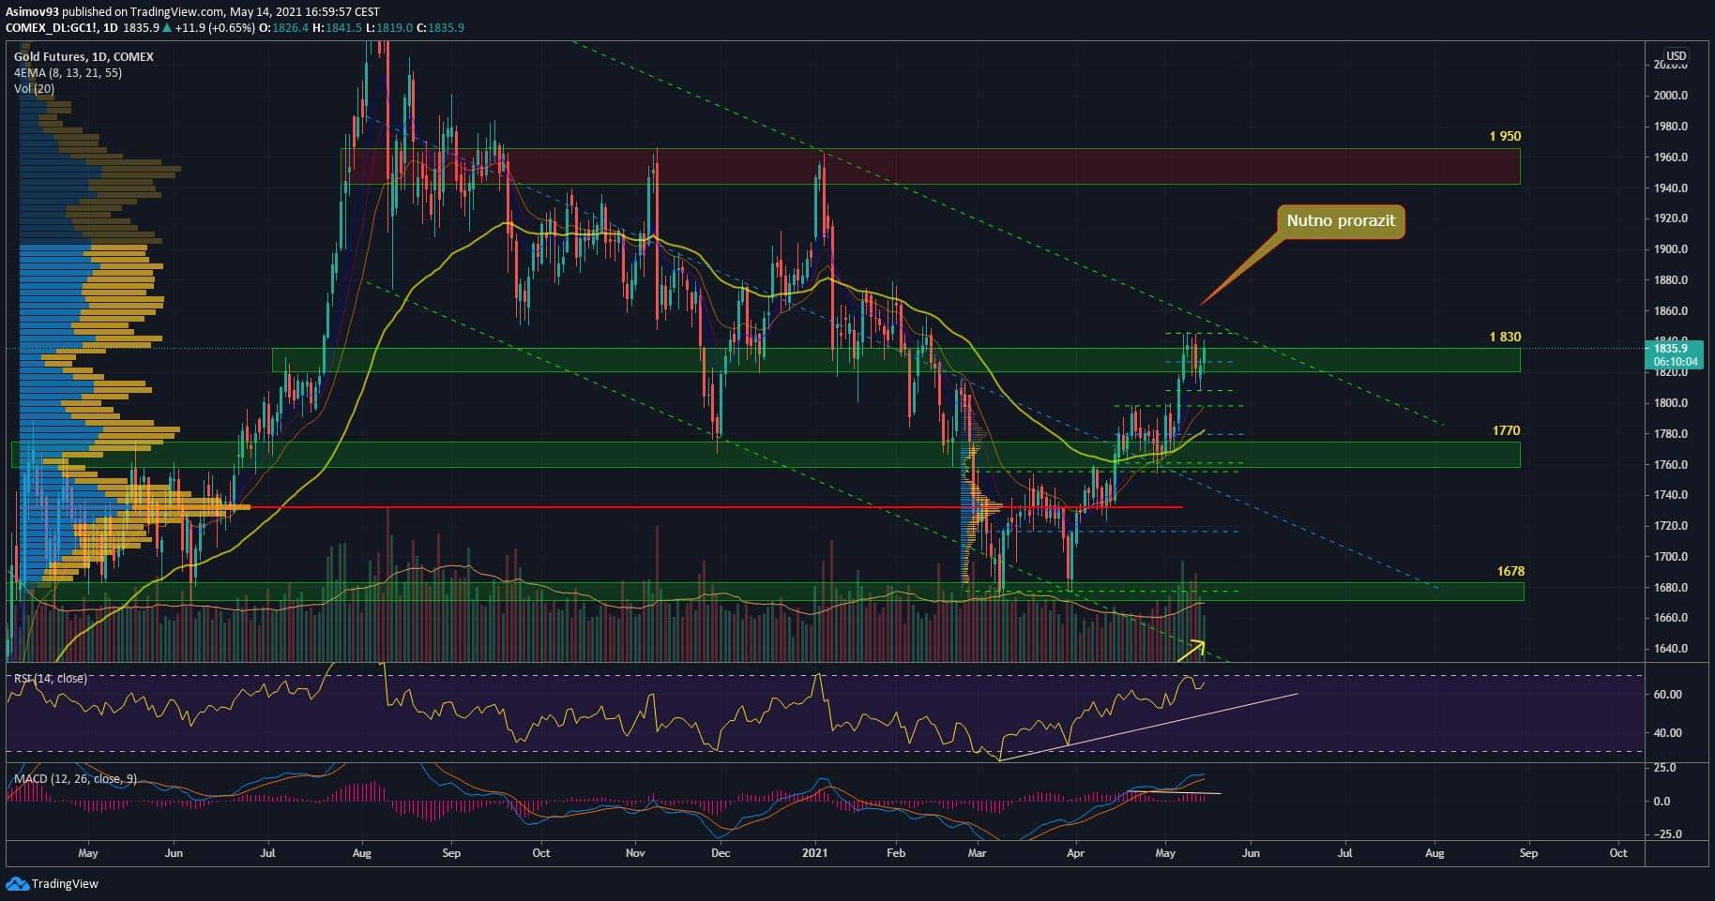Click the 1780.0 price axis label
1715x901 pixels.
1670,434
